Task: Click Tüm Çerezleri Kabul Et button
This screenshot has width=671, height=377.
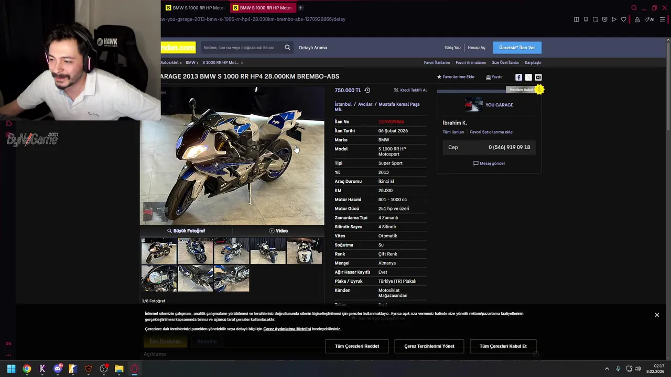Action: click(x=503, y=346)
